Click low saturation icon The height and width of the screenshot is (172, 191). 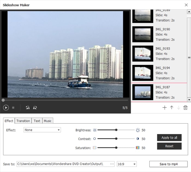pos(94,148)
